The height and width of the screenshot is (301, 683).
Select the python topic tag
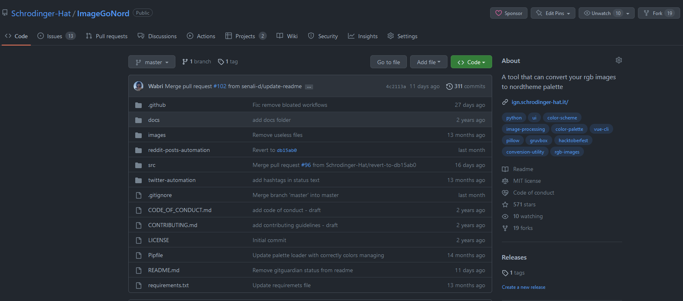point(514,118)
